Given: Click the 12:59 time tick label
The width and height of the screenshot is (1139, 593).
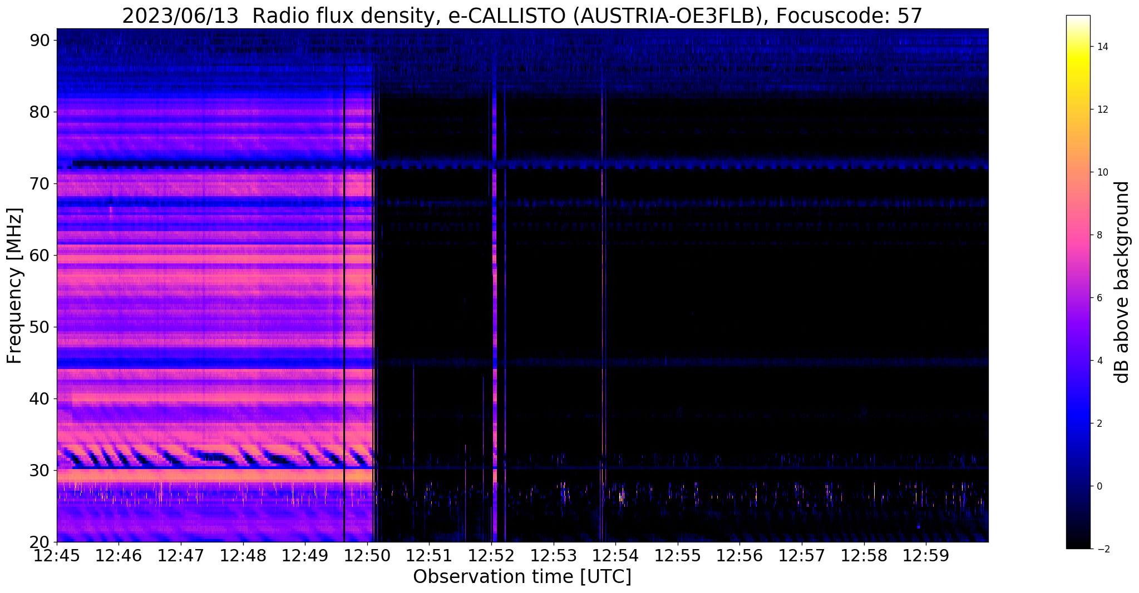Looking at the screenshot, I should (926, 555).
